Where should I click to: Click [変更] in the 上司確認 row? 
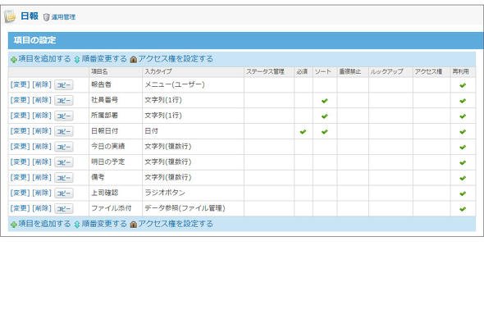(20, 193)
